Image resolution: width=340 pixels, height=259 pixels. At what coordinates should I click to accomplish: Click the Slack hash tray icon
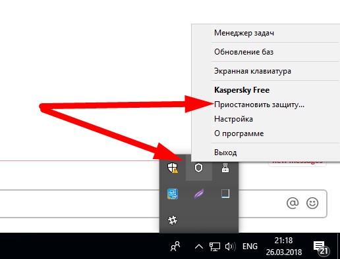pos(173,220)
